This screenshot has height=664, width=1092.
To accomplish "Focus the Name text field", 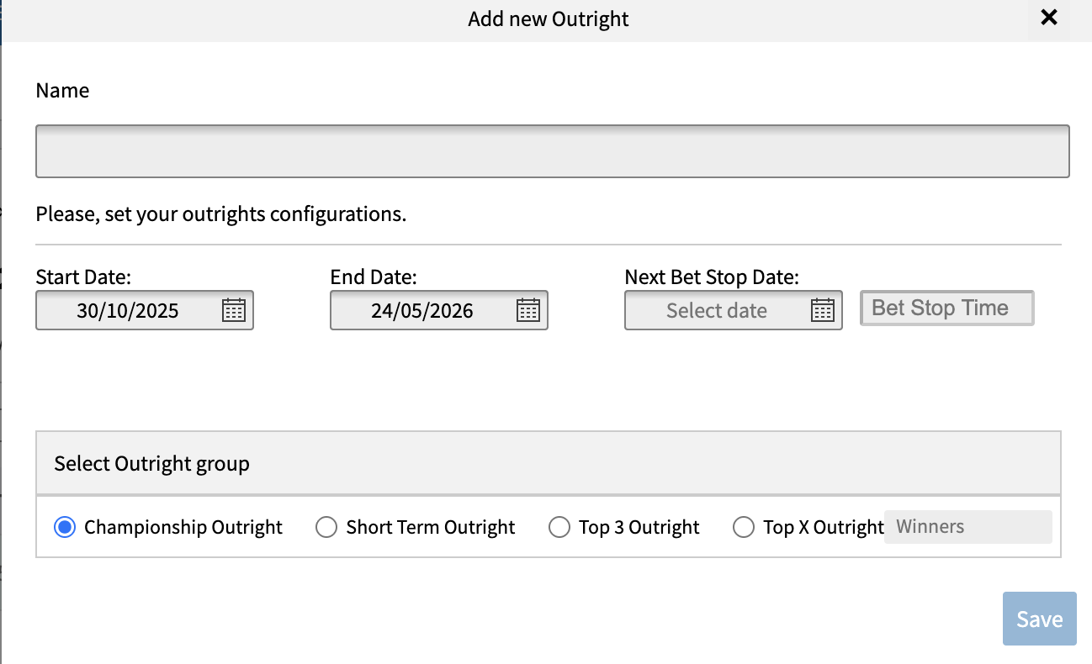I will [x=552, y=151].
